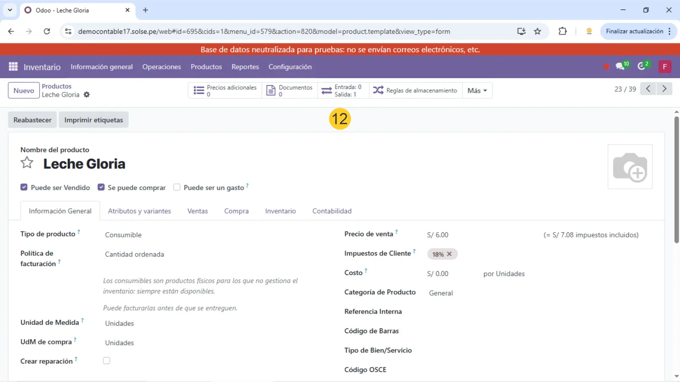Switch to Ventas tab

click(x=198, y=211)
